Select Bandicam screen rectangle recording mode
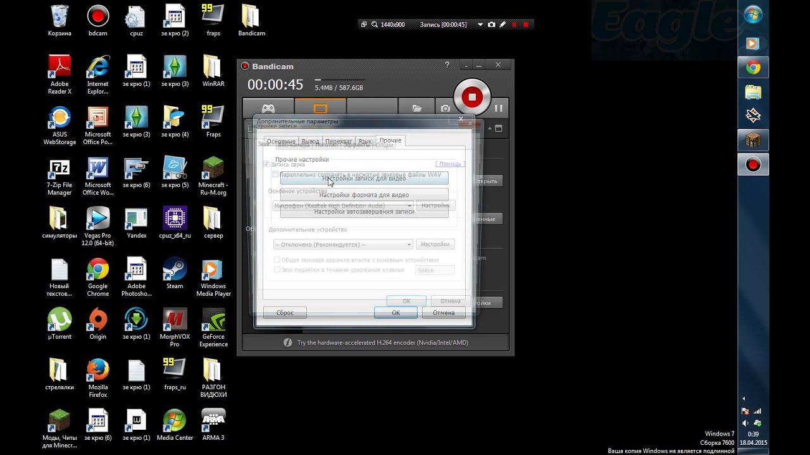 pyautogui.click(x=320, y=108)
